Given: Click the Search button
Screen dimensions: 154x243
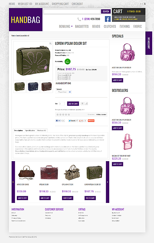Looking at the screenshot, I should 106,11.
